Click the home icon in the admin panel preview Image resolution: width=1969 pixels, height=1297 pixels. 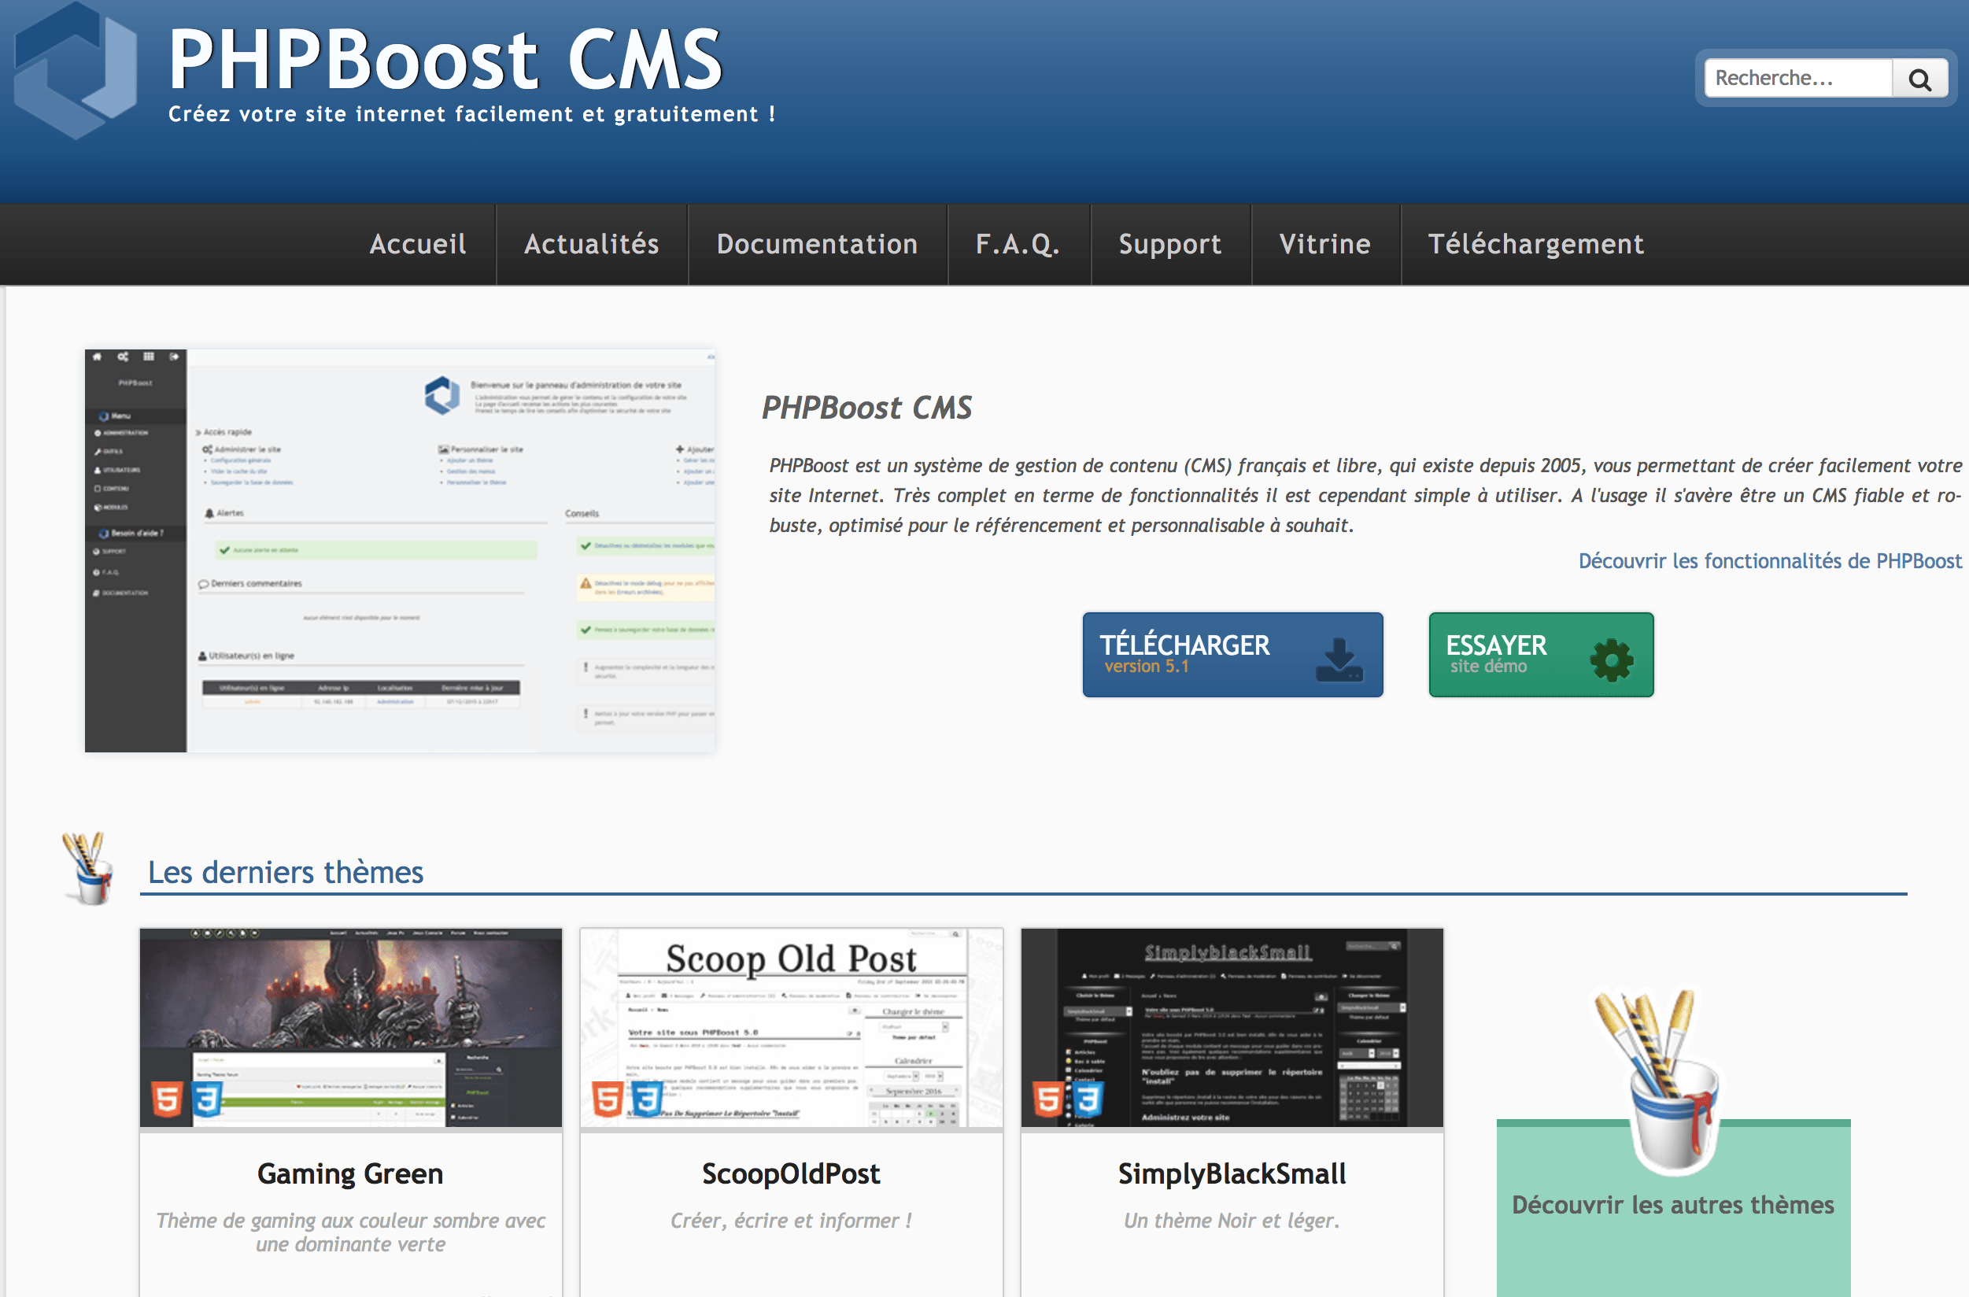coord(98,357)
